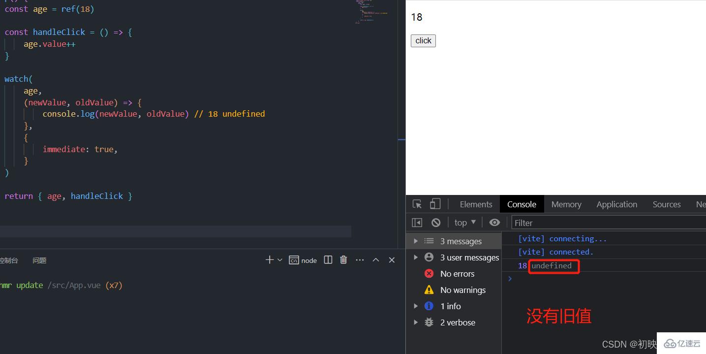Clear the console with the ban icon
The image size is (706, 354).
click(436, 223)
